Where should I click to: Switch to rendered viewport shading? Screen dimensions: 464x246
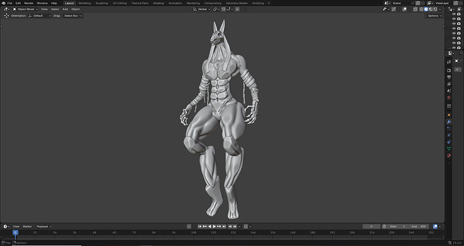(x=435, y=9)
